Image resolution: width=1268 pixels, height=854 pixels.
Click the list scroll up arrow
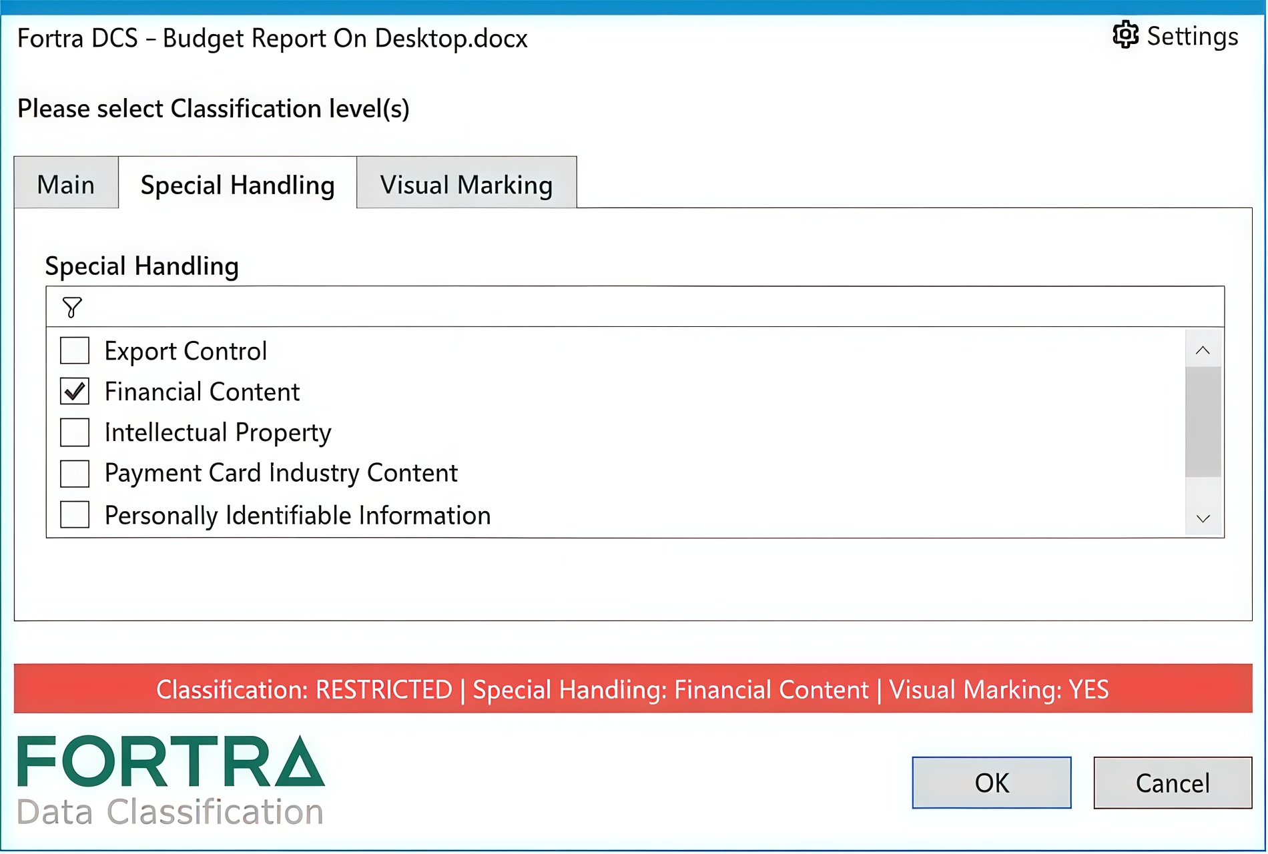coord(1203,350)
